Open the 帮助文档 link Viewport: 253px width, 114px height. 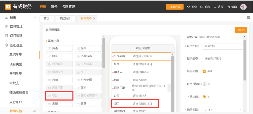coord(16,111)
